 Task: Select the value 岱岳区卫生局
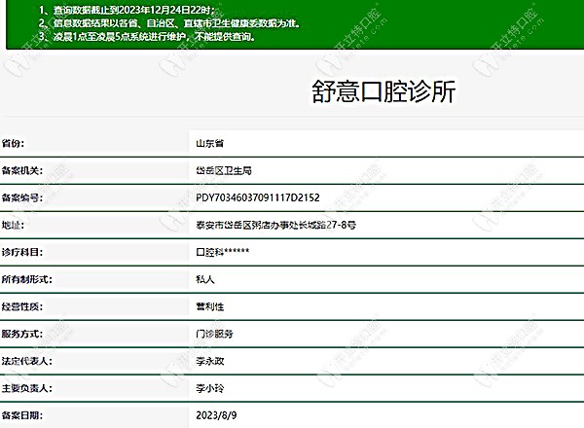(x=224, y=170)
